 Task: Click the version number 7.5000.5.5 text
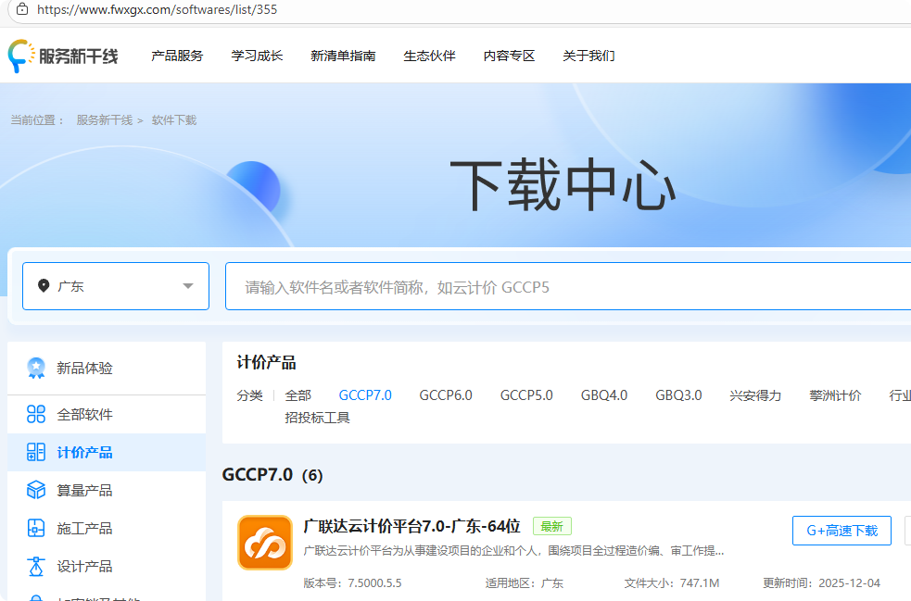pyautogui.click(x=374, y=583)
